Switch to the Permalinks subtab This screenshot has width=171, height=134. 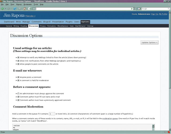(x=52, y=26)
